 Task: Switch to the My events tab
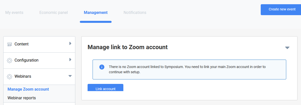pos(14,12)
